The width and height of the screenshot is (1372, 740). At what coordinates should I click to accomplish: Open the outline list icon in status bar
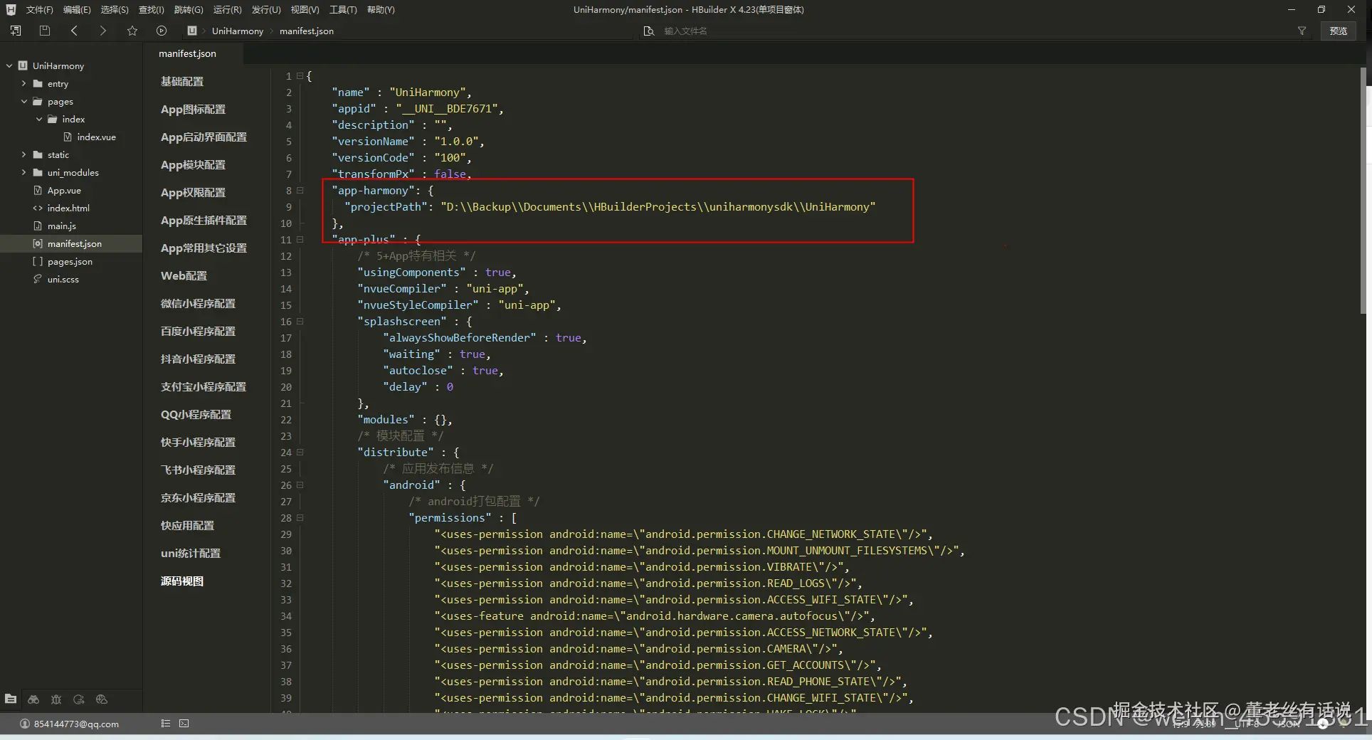click(x=166, y=724)
